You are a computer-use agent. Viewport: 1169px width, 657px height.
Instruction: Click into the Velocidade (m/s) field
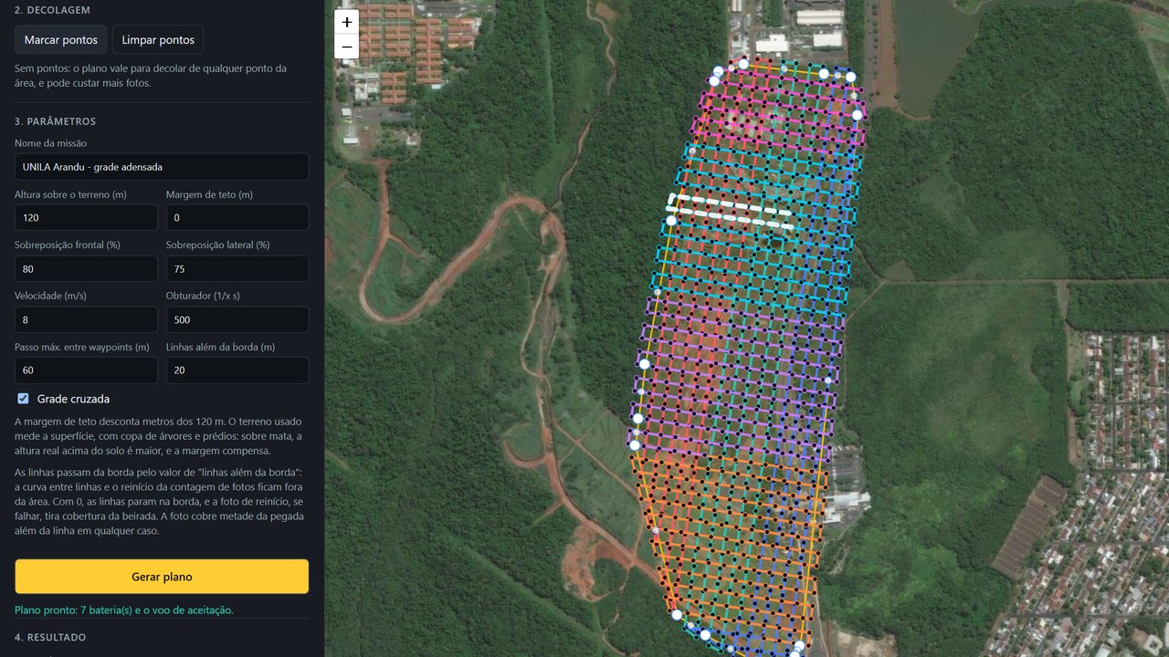tap(86, 320)
